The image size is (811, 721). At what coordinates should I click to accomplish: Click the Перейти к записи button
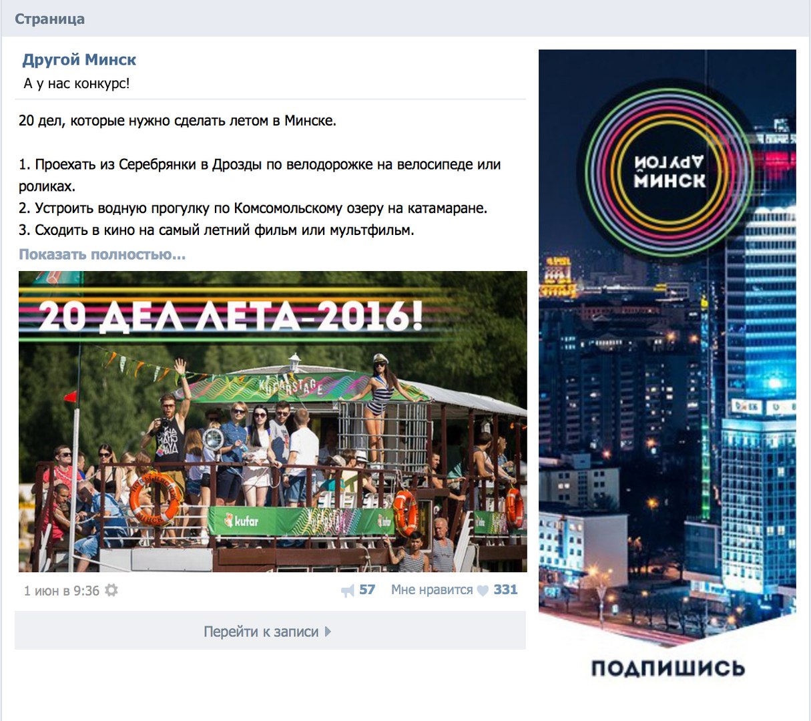click(x=270, y=632)
